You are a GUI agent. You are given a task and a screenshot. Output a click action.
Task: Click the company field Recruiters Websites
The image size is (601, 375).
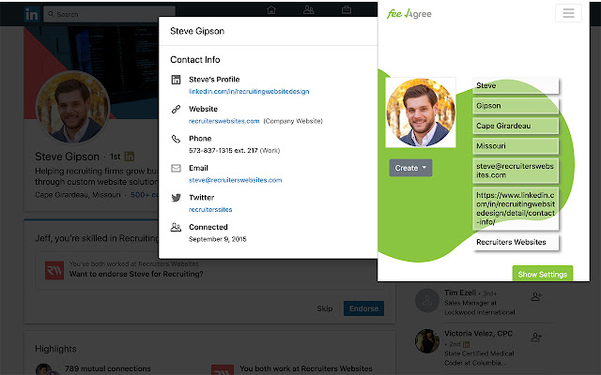click(516, 242)
